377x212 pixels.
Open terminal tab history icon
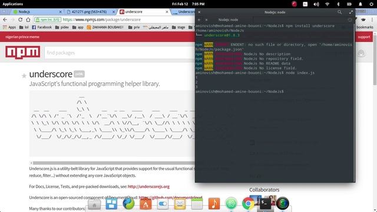coord(350,19)
